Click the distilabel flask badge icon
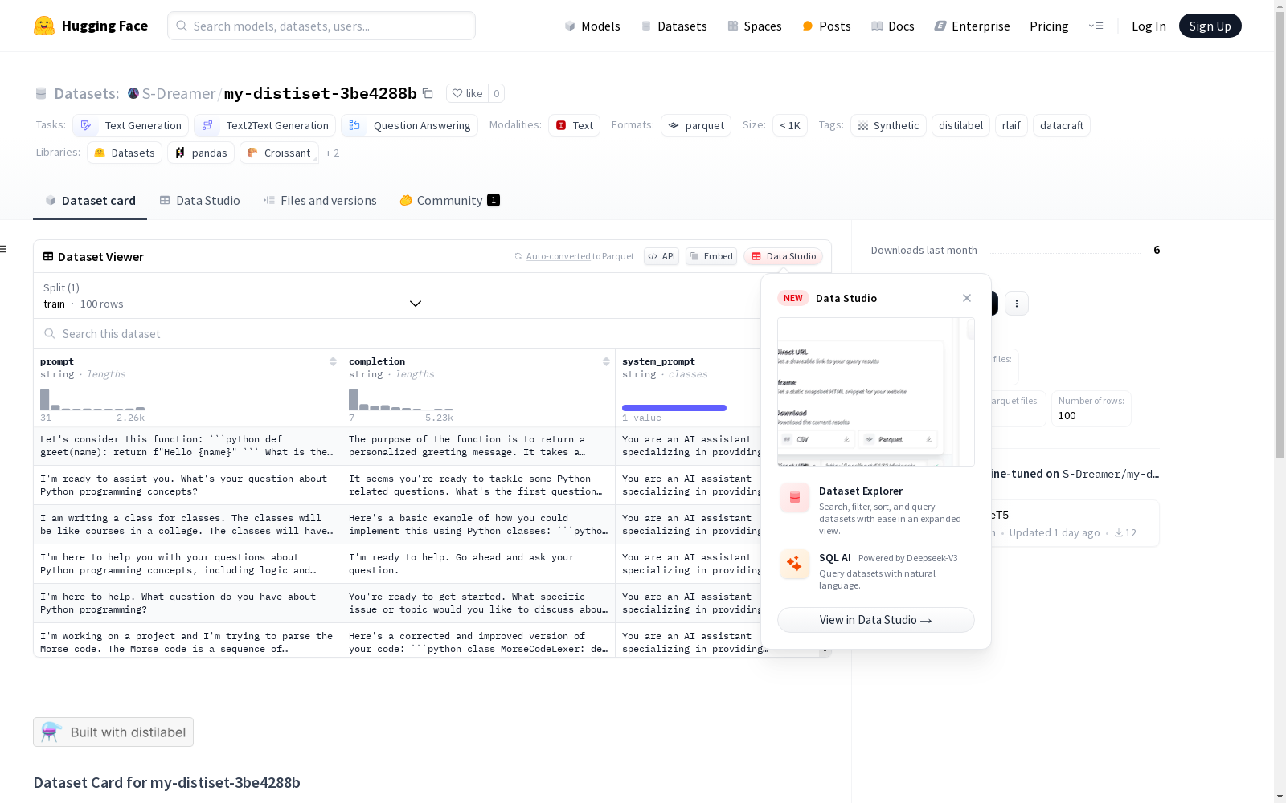 coord(51,732)
